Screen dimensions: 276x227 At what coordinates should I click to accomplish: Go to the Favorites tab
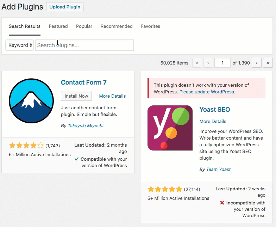tap(151, 26)
